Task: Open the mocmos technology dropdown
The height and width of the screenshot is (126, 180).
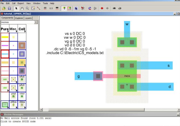Action: pos(36,22)
